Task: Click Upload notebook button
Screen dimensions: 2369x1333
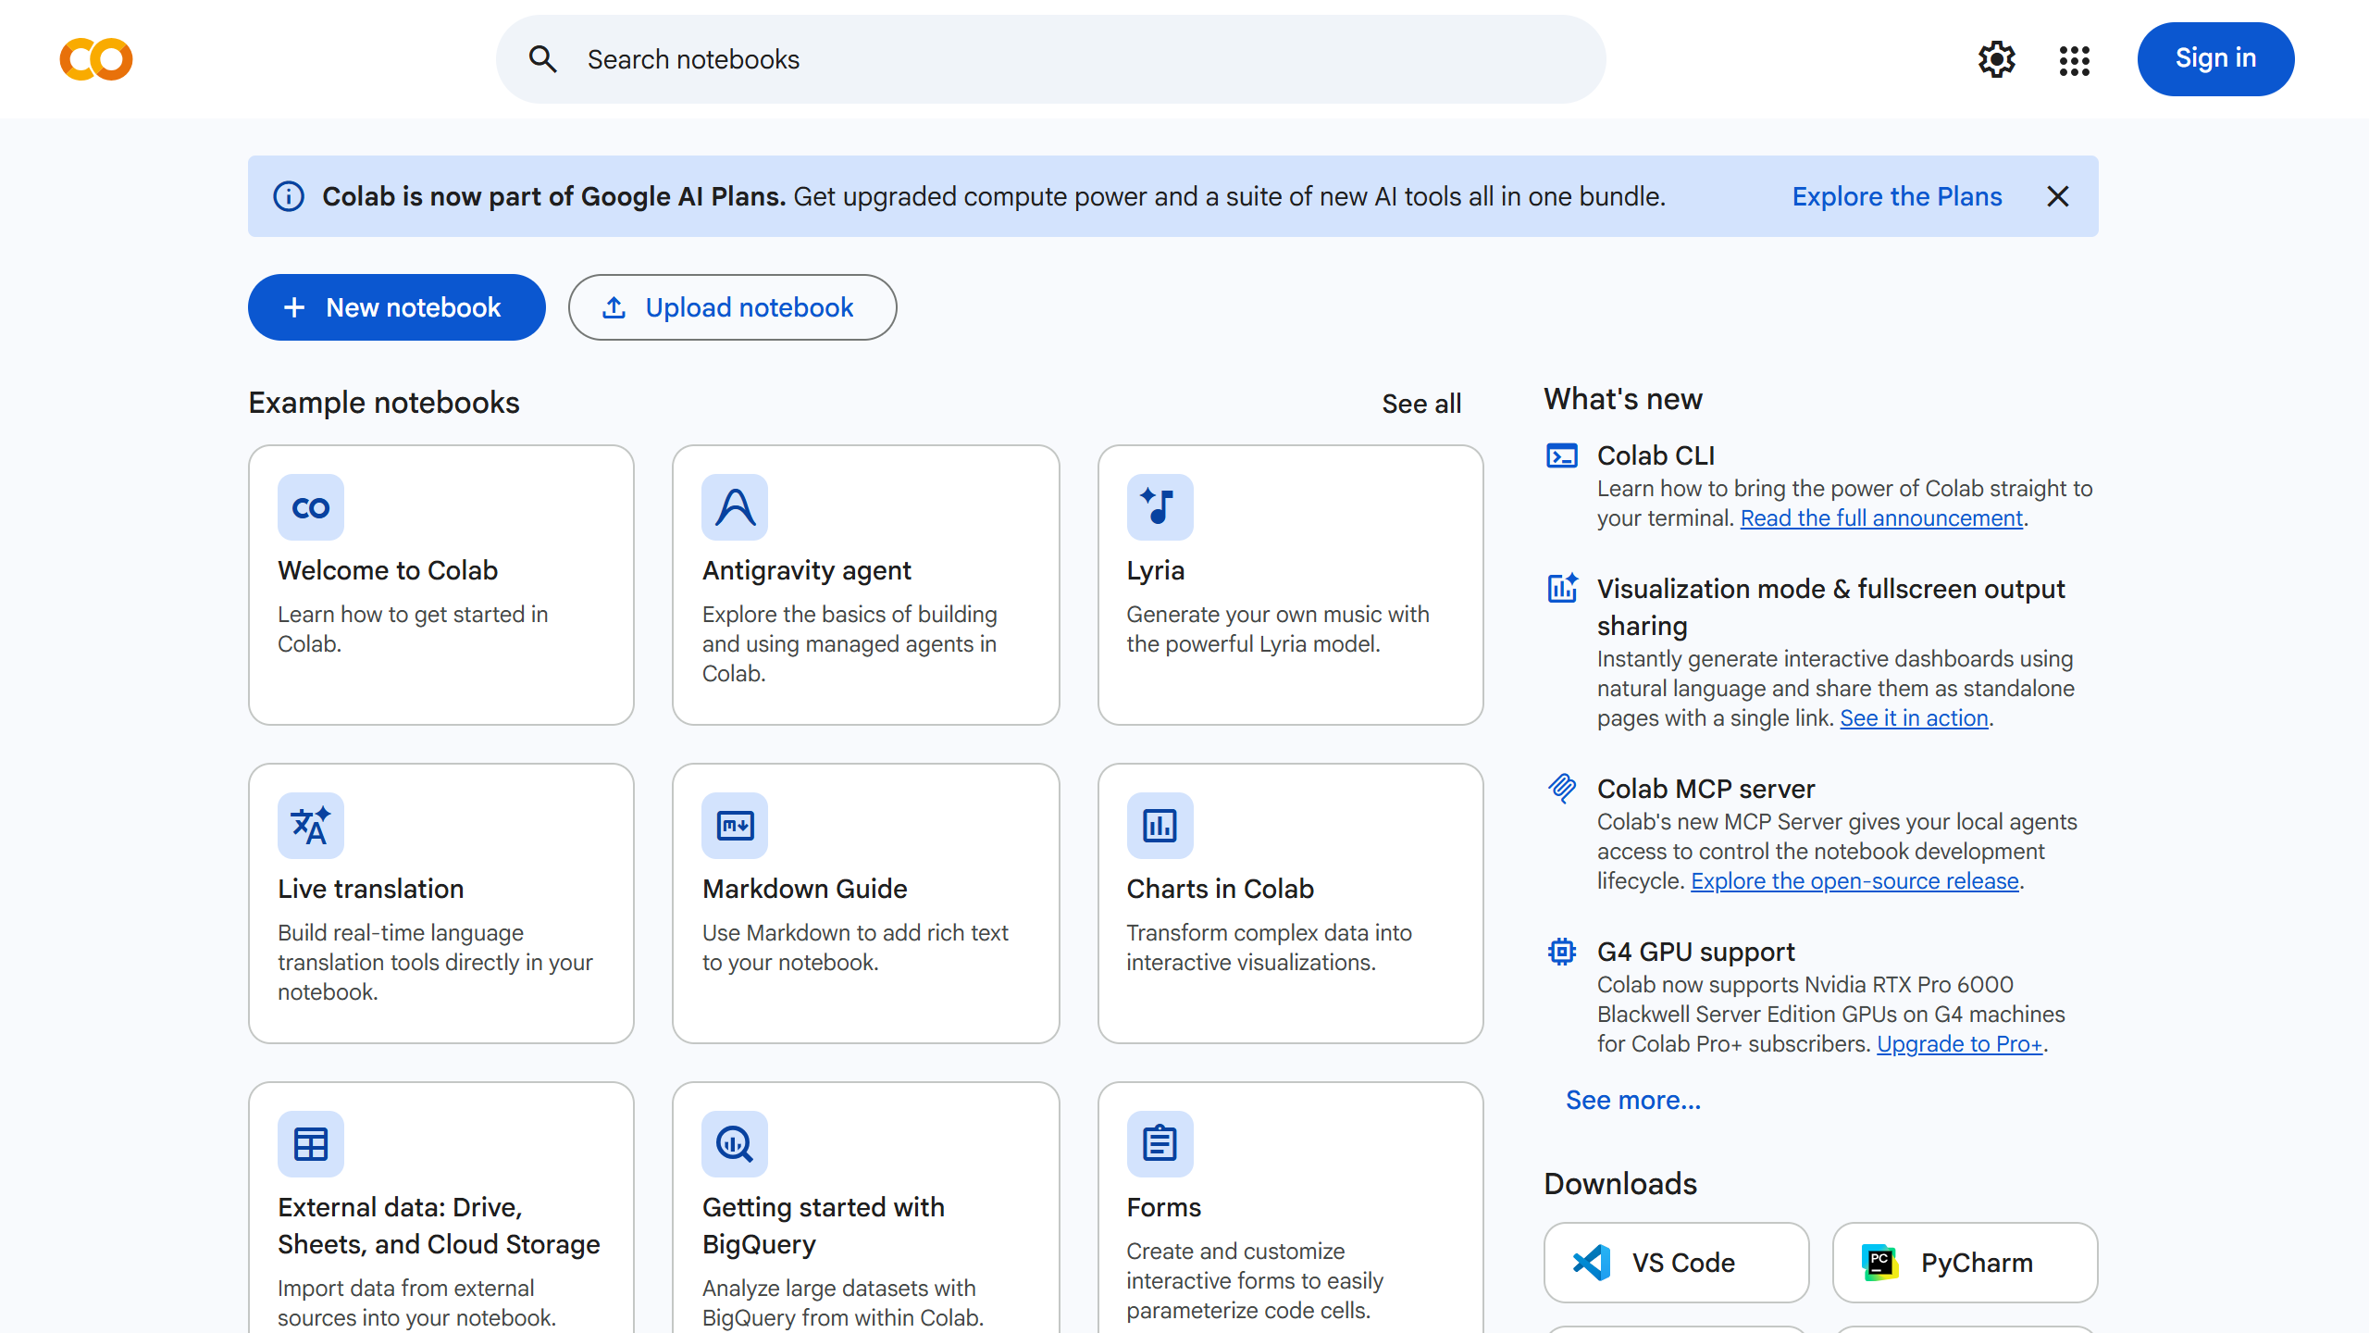Action: pyautogui.click(x=732, y=307)
